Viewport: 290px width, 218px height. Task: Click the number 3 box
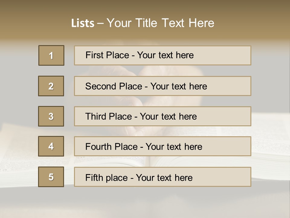click(51, 116)
